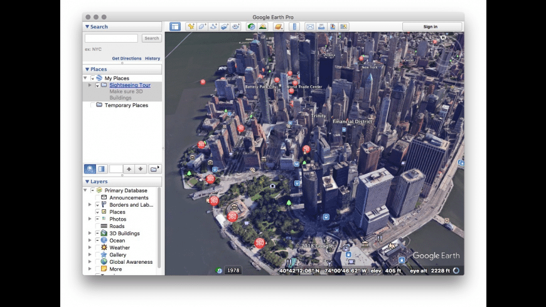Open the Get Directions link
Image resolution: width=546 pixels, height=307 pixels.
point(127,58)
